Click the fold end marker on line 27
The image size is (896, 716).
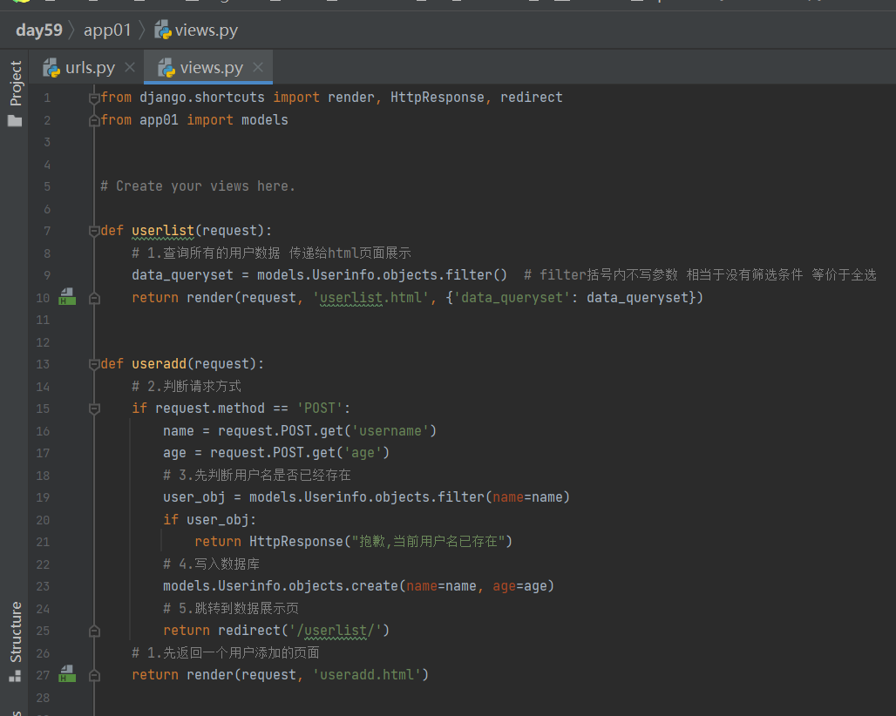tap(94, 675)
